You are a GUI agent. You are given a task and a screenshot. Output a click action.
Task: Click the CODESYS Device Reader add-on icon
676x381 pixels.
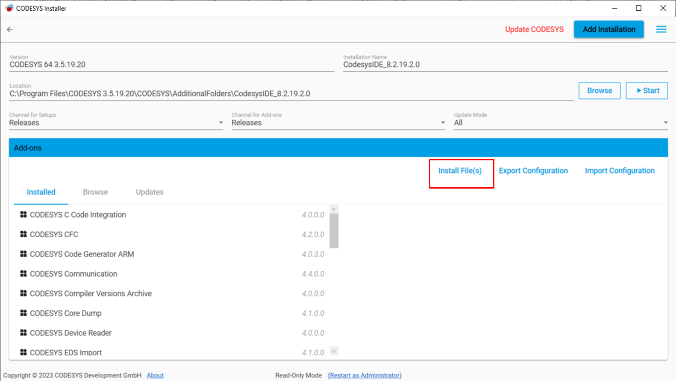[24, 333]
